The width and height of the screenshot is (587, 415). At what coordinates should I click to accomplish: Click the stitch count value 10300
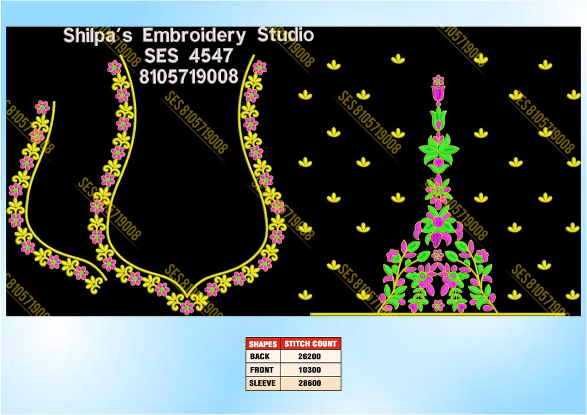pyautogui.click(x=309, y=370)
